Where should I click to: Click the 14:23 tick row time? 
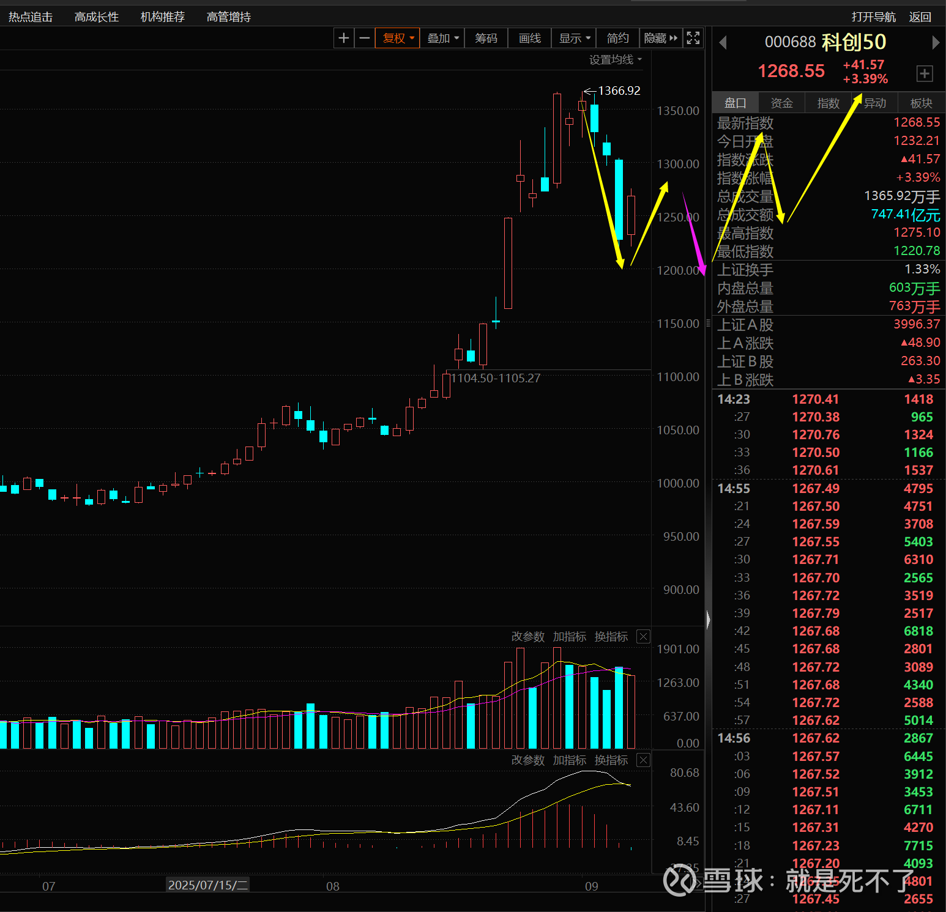(x=734, y=399)
